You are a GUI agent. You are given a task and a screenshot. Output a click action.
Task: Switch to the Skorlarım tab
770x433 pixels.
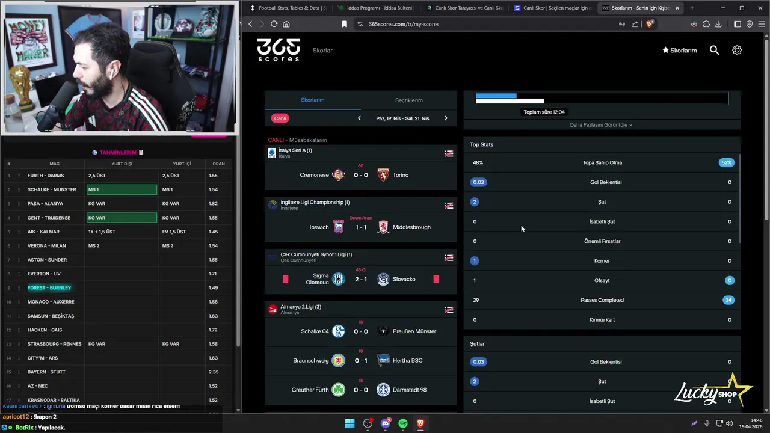313,100
